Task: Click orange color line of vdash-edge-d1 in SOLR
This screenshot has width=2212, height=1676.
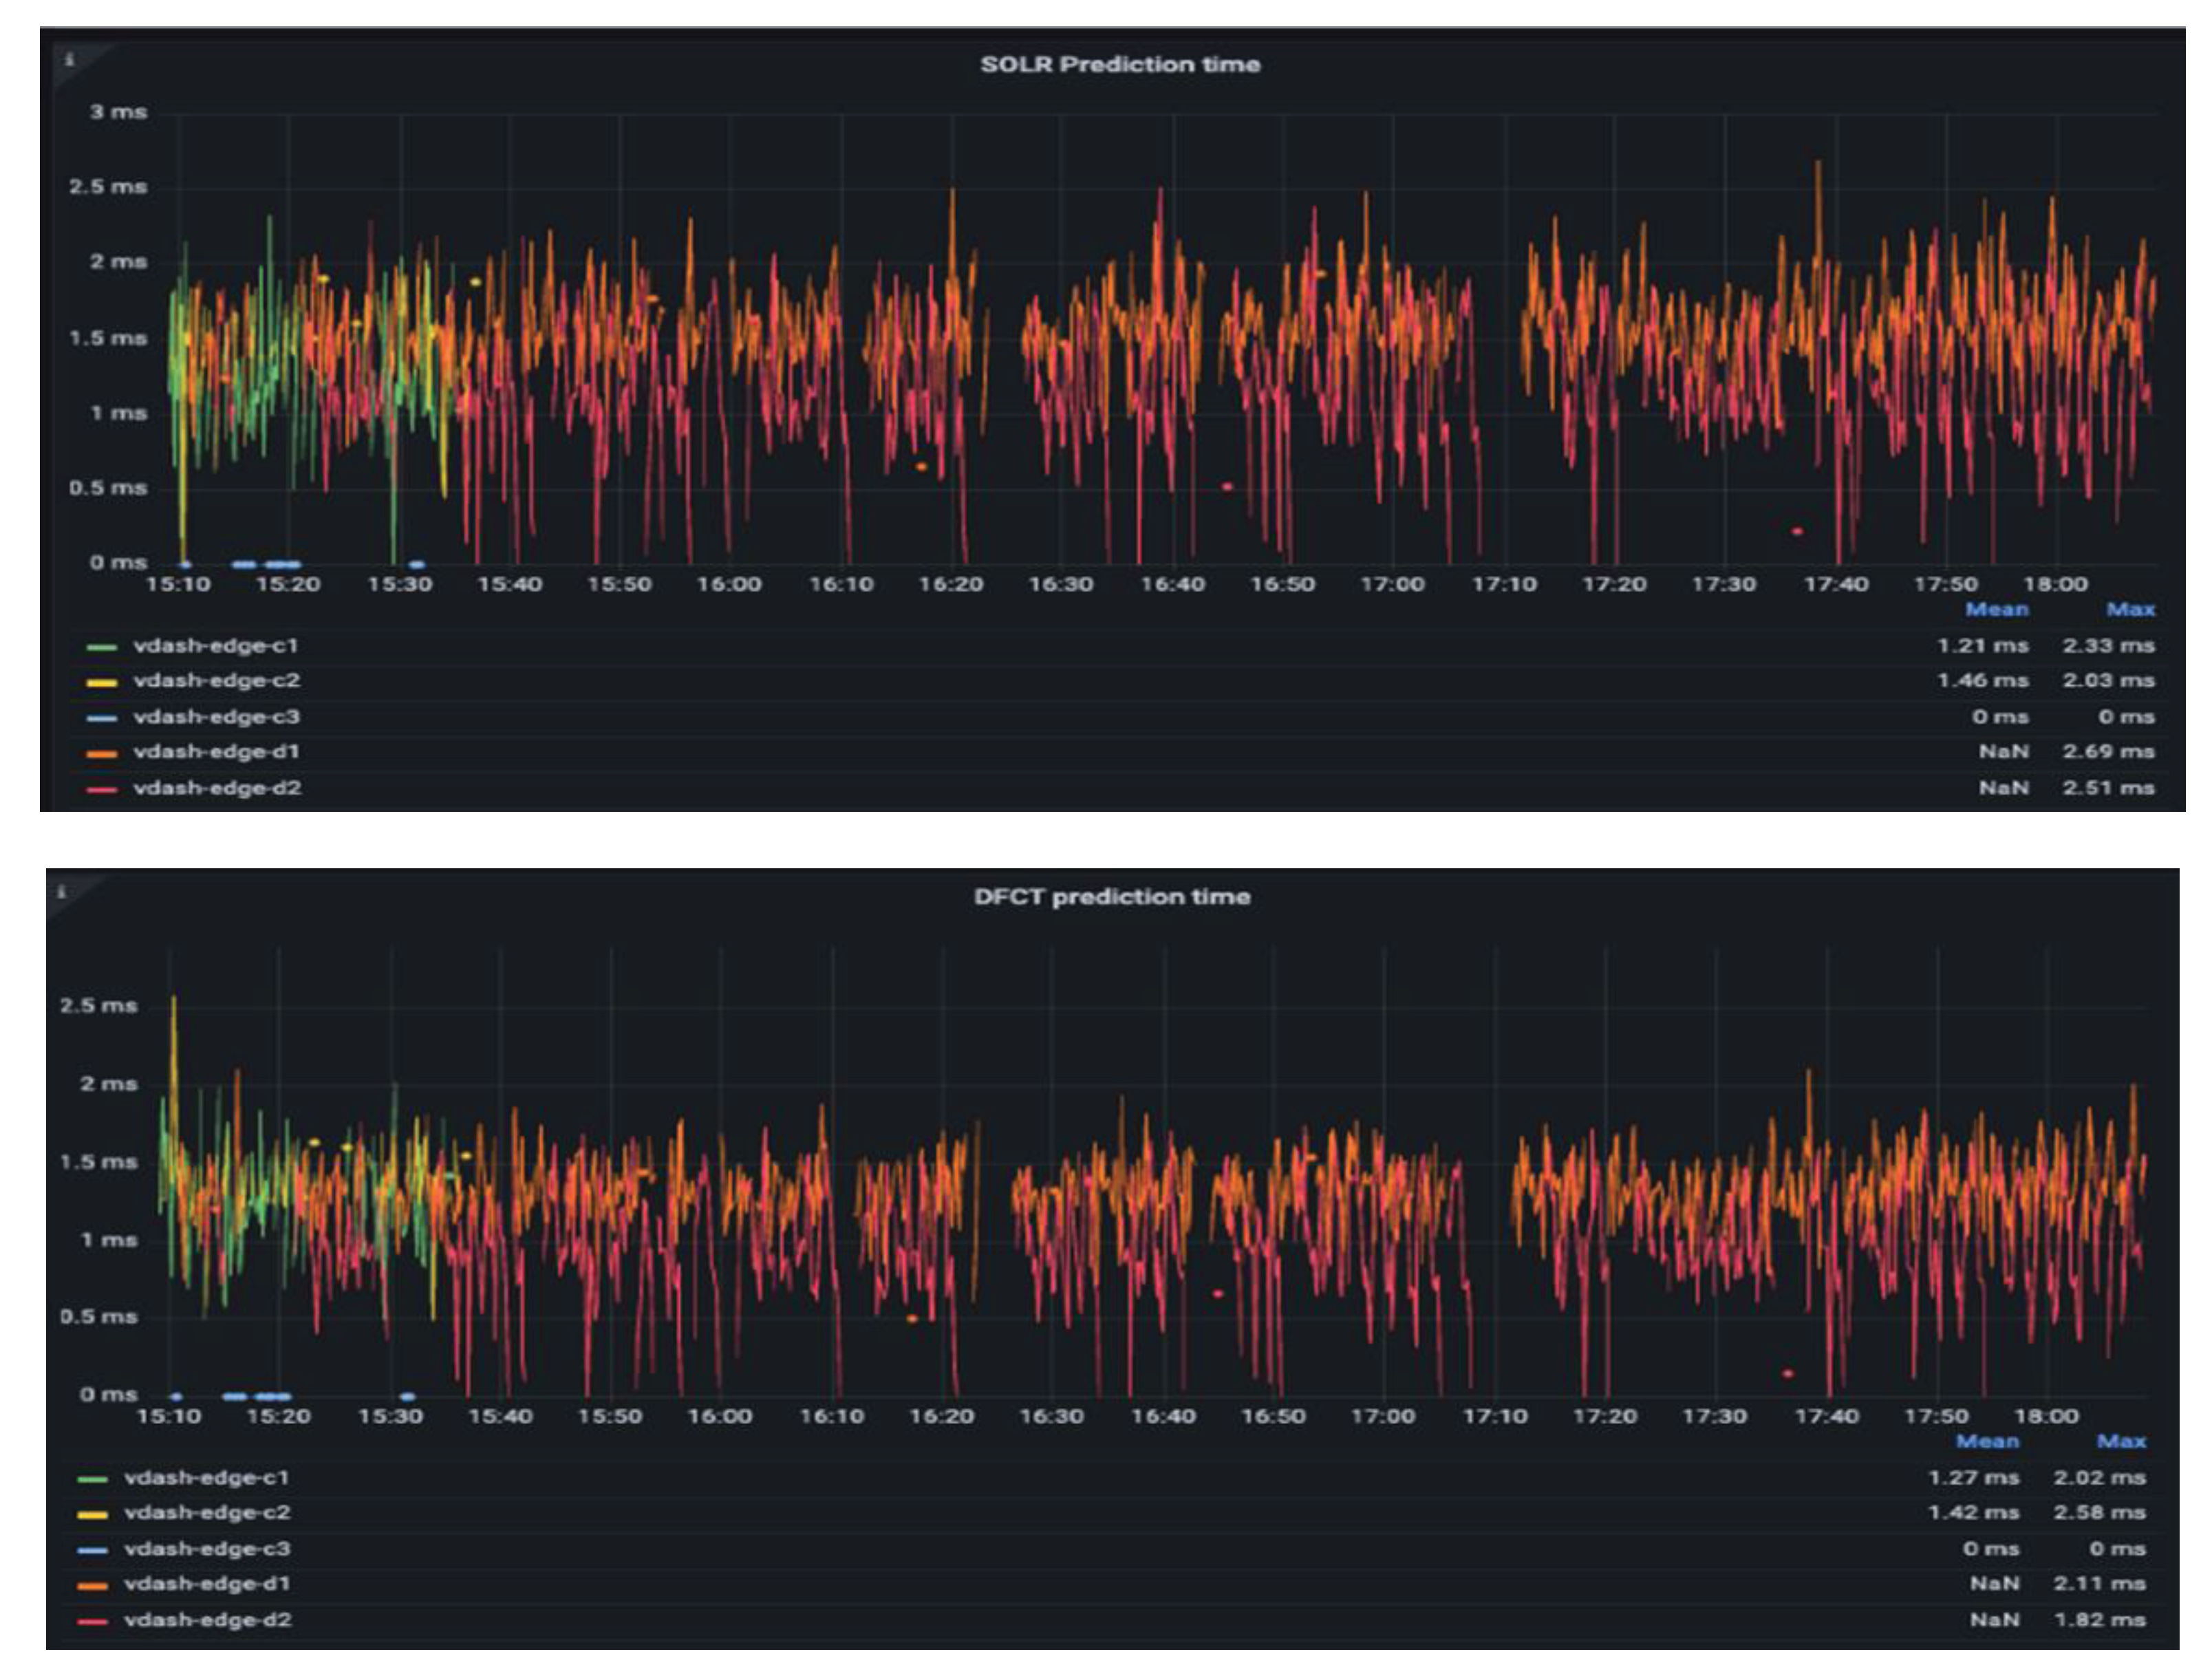Action: click(101, 753)
